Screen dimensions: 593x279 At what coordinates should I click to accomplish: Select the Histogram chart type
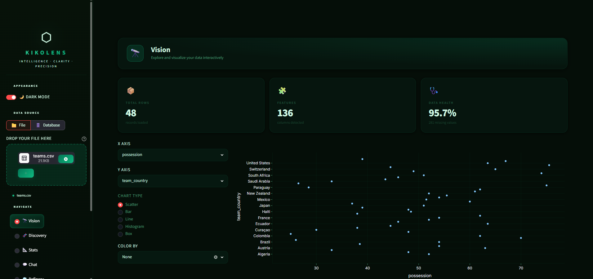pyautogui.click(x=131, y=227)
